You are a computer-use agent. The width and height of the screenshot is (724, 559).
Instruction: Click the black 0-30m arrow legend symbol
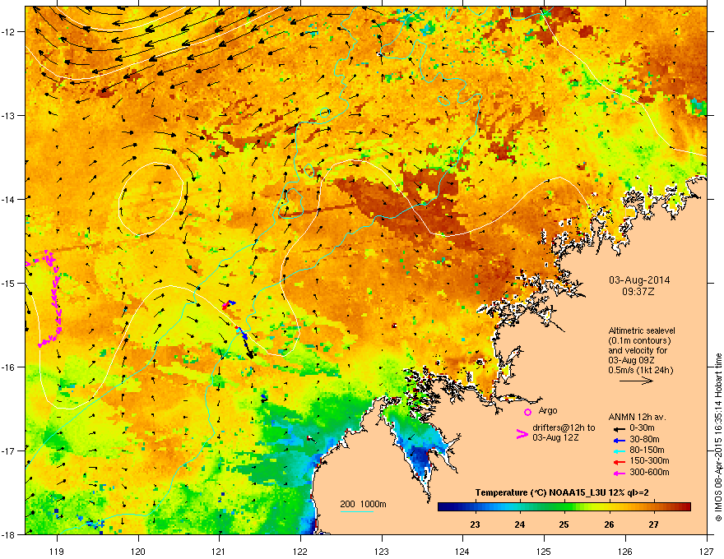pos(619,428)
